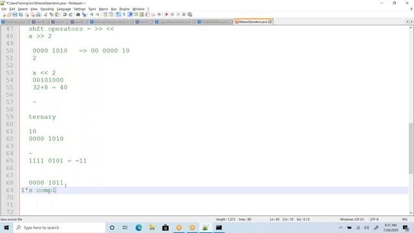Open the Window menu

138,9
